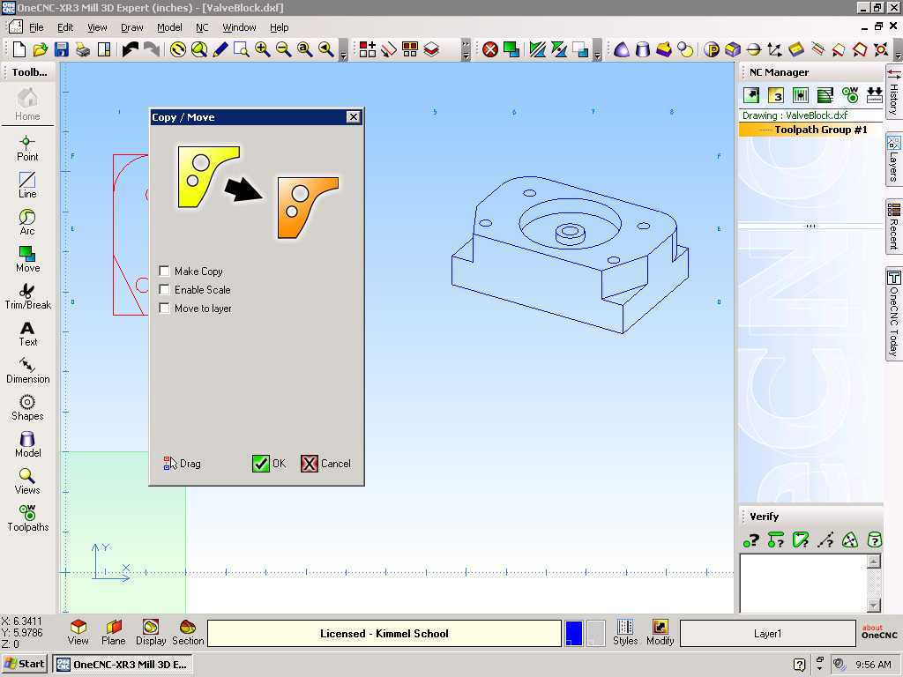Switch to the Layers side tab
Screen dimensions: 903x677
click(x=894, y=160)
